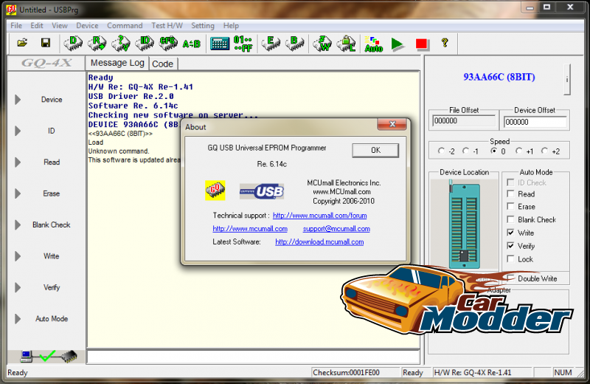Viewport: 590px width, 384px height.
Task: Read device with the R chip icon
Action: [x=97, y=44]
